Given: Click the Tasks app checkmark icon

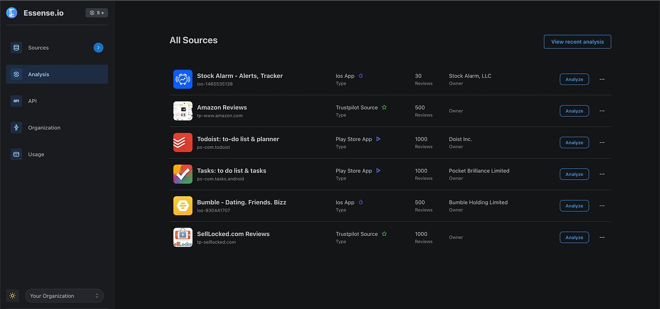Looking at the screenshot, I should click(x=183, y=174).
